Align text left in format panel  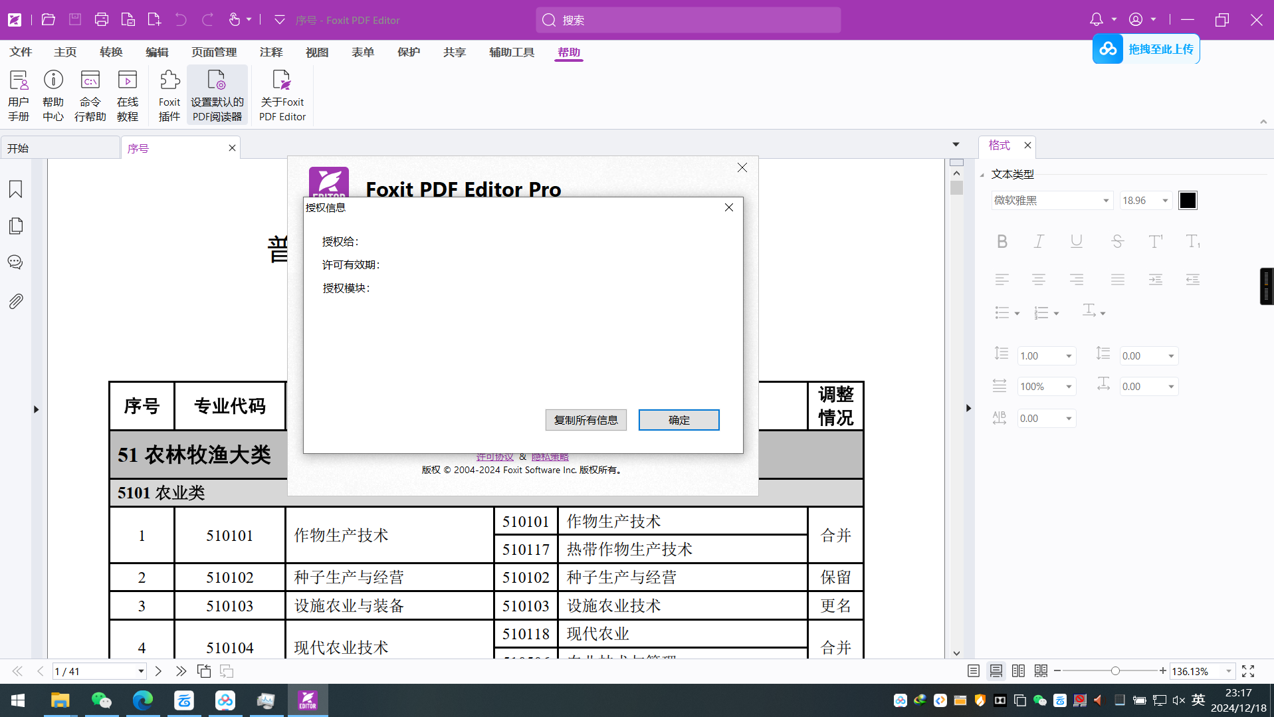coord(1002,280)
